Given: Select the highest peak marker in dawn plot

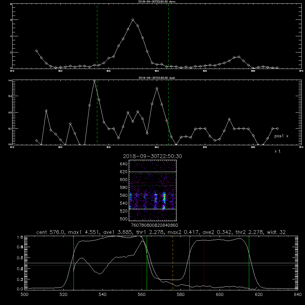Looking at the screenshot, I should pyautogui.click(x=133, y=20).
